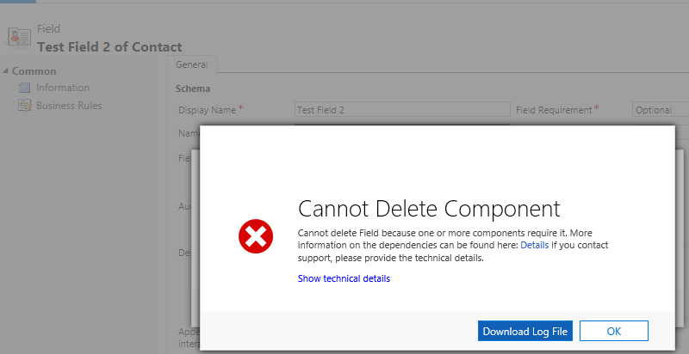Click the Business Rules icon in sidebar
689x354 pixels.
click(x=25, y=106)
